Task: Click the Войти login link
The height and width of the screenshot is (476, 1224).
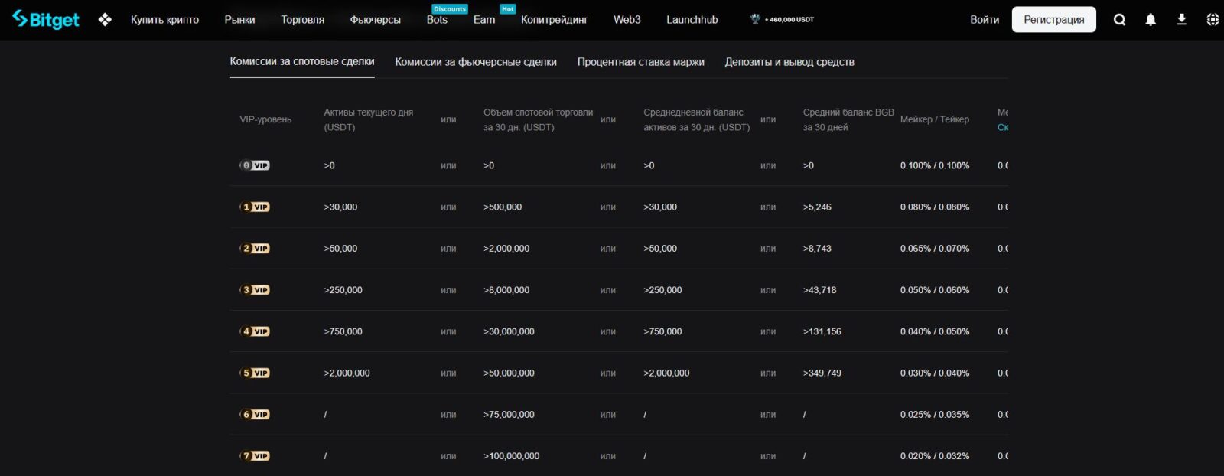Action: [x=985, y=20]
